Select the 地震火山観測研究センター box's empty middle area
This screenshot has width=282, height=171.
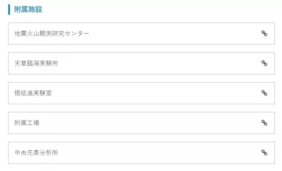pos(174,34)
